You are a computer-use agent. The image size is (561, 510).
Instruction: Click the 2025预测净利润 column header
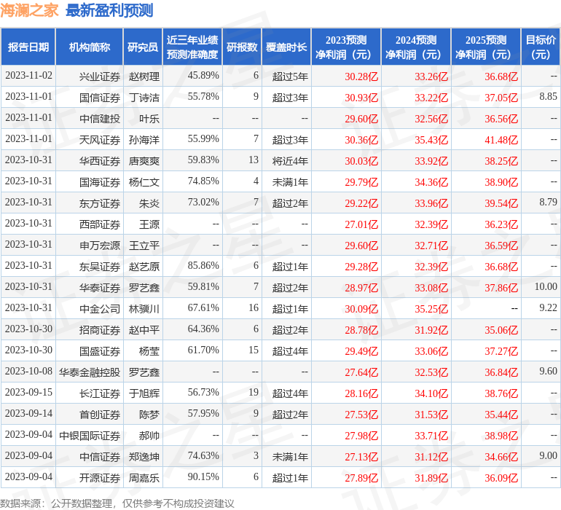click(486, 47)
